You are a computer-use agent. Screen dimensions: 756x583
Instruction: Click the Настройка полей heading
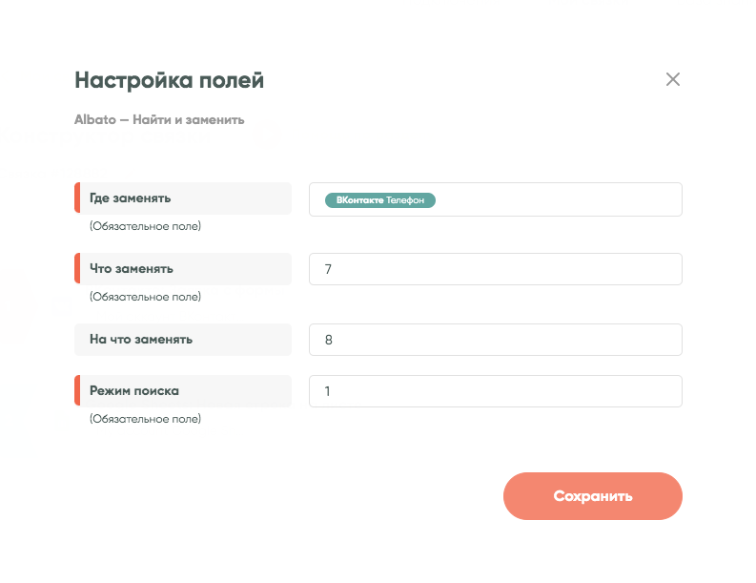pyautogui.click(x=169, y=81)
